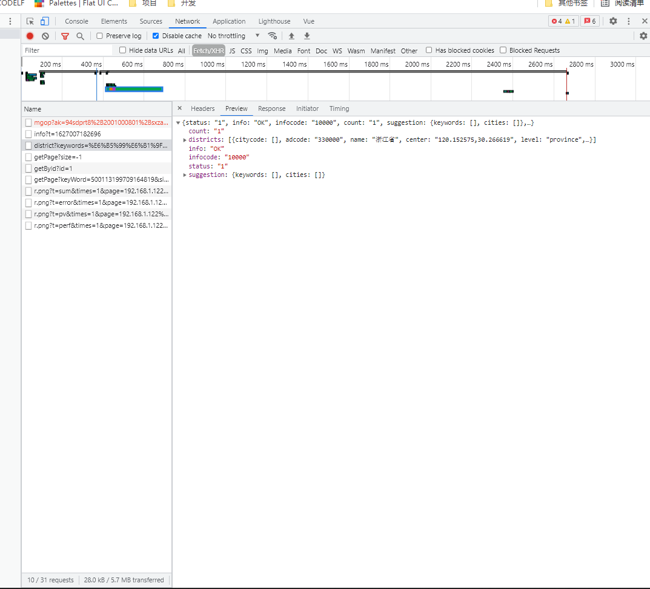Viewport: 650px width, 589px height.
Task: Switch to Elements tab
Action: tap(114, 21)
